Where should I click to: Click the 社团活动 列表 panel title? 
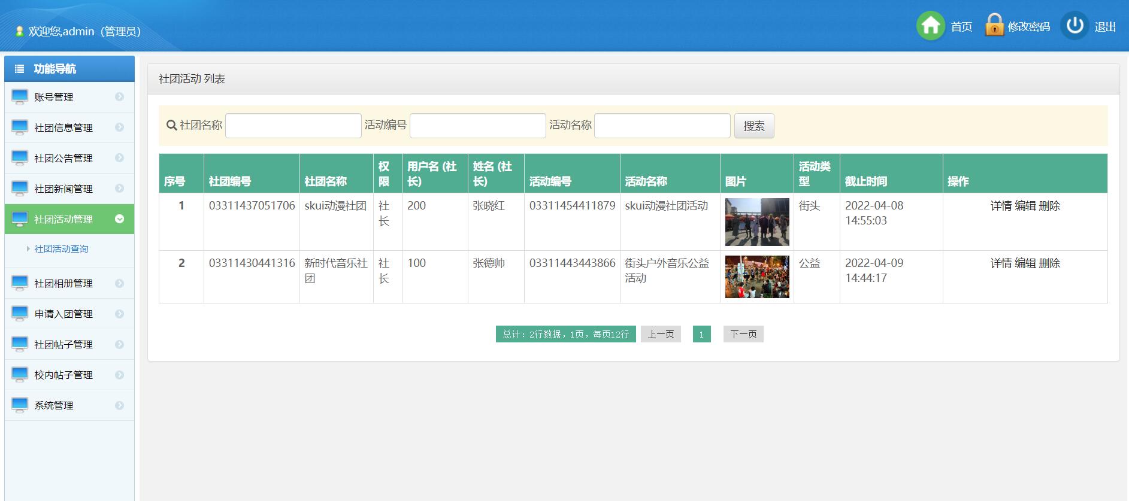pos(192,79)
